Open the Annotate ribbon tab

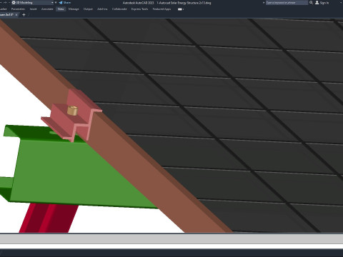point(47,9)
